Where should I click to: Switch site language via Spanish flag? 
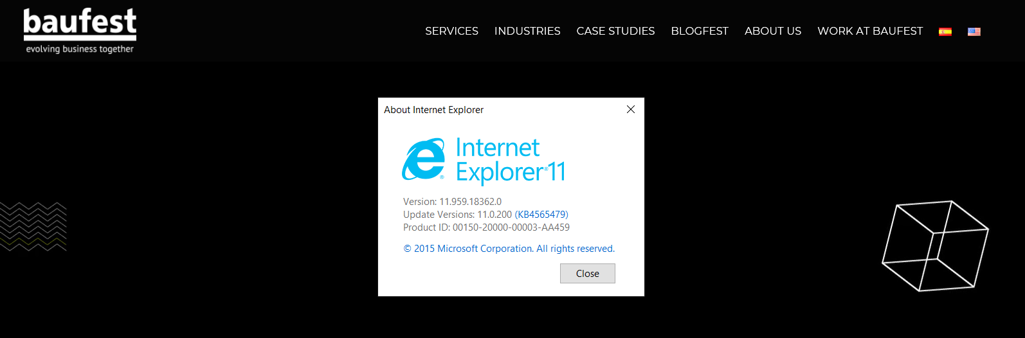coord(945,31)
